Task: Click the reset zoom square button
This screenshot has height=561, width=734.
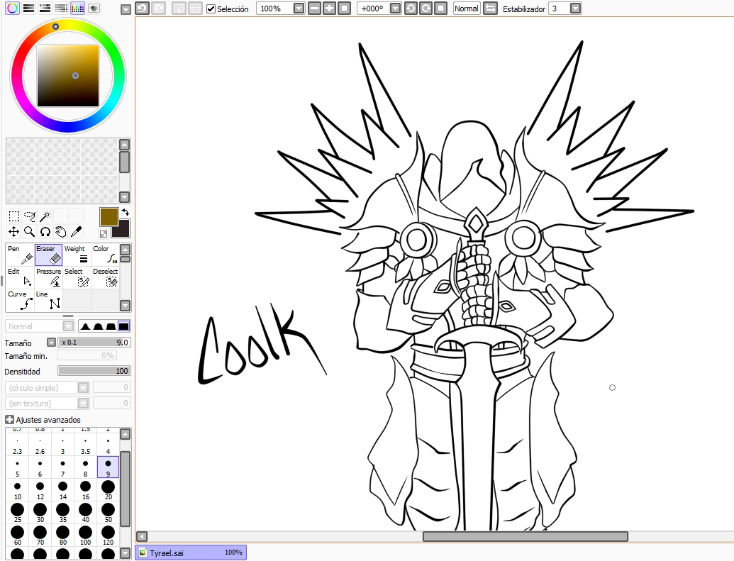Action: (345, 9)
